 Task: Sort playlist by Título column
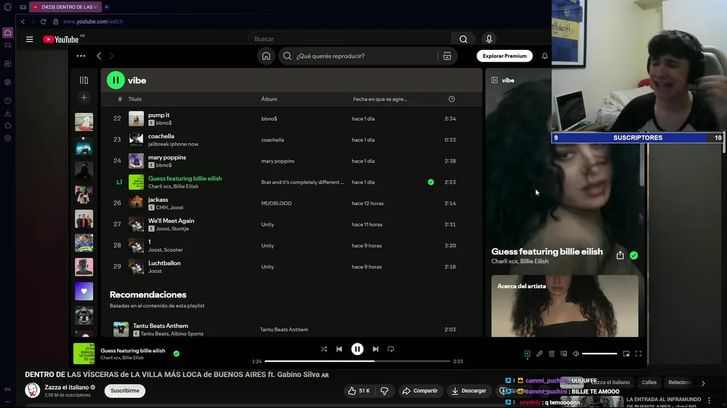tap(135, 99)
